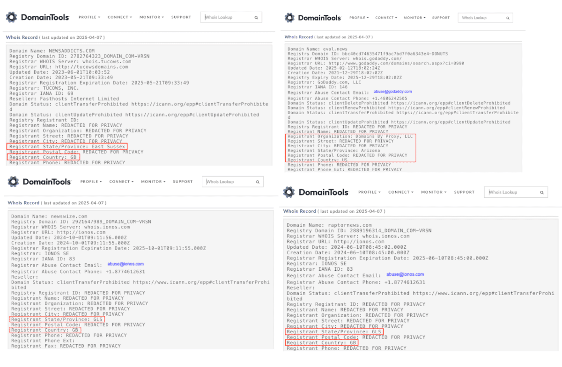Click 'Registrant State/Province: GLS' in newswize.com record
Screen dimensions: 562x367
pyautogui.click(x=57, y=319)
